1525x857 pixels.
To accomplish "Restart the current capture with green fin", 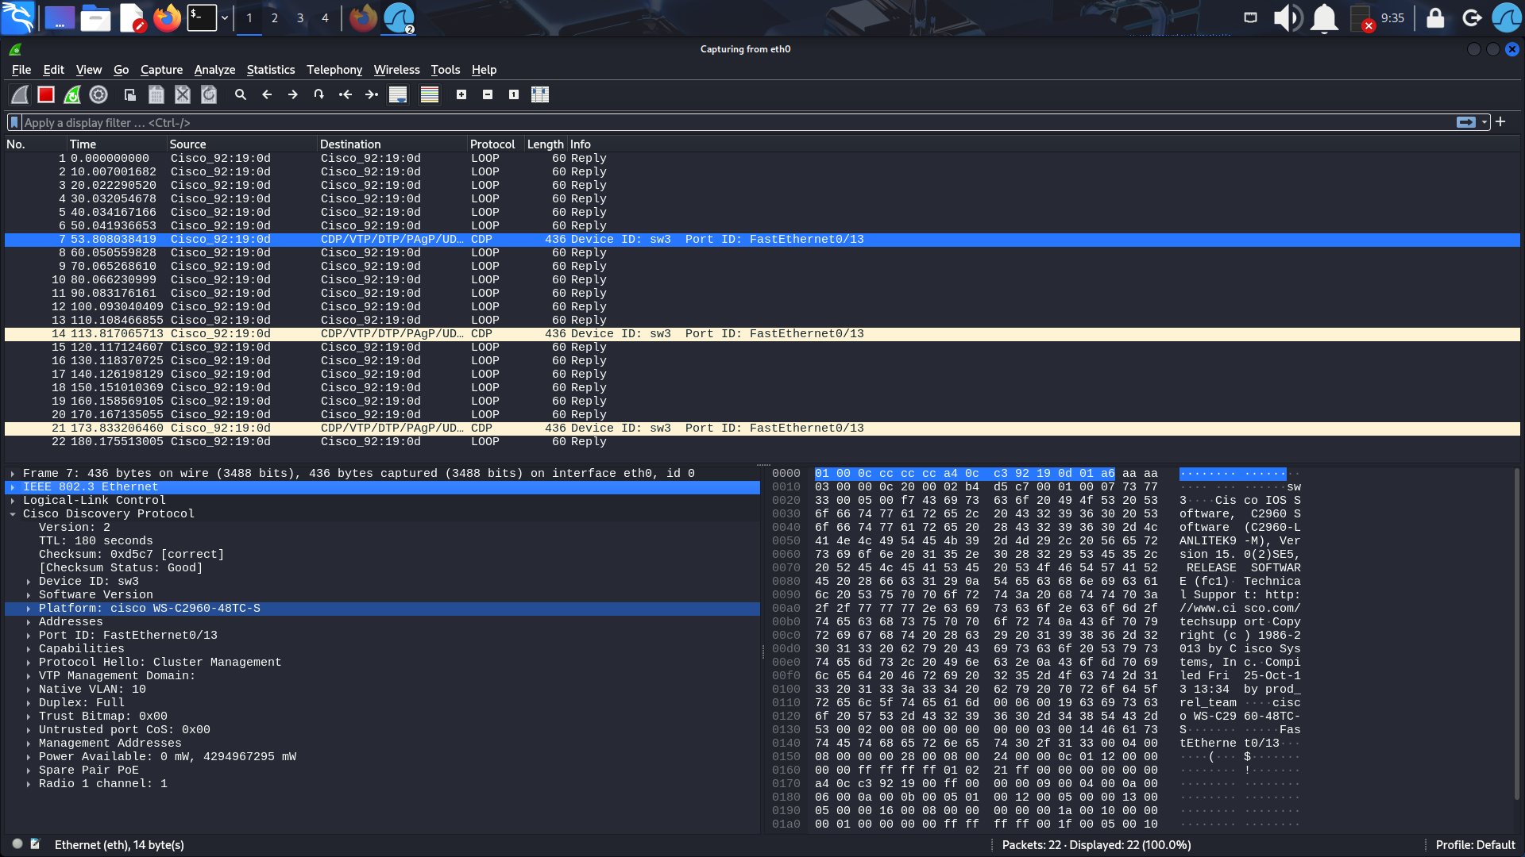I will pos(72,94).
